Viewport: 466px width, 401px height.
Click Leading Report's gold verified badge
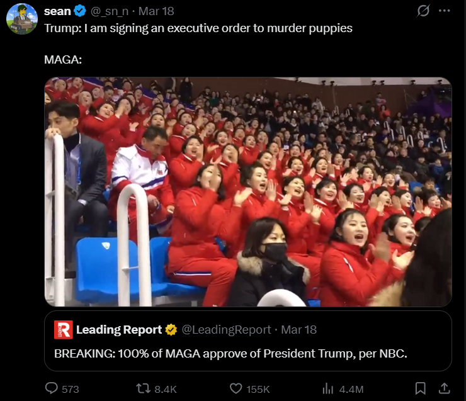point(171,330)
